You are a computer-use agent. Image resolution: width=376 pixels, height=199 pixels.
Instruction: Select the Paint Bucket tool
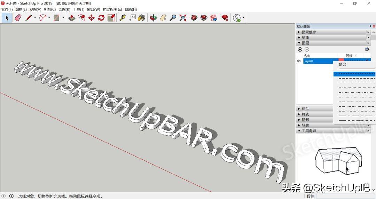[x=141, y=18]
